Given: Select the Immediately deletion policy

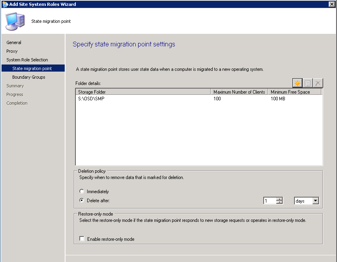Looking at the screenshot, I should coord(82,191).
